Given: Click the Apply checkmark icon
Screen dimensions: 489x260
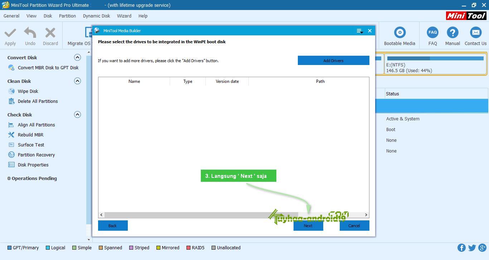Looking at the screenshot, I should click(10, 33).
